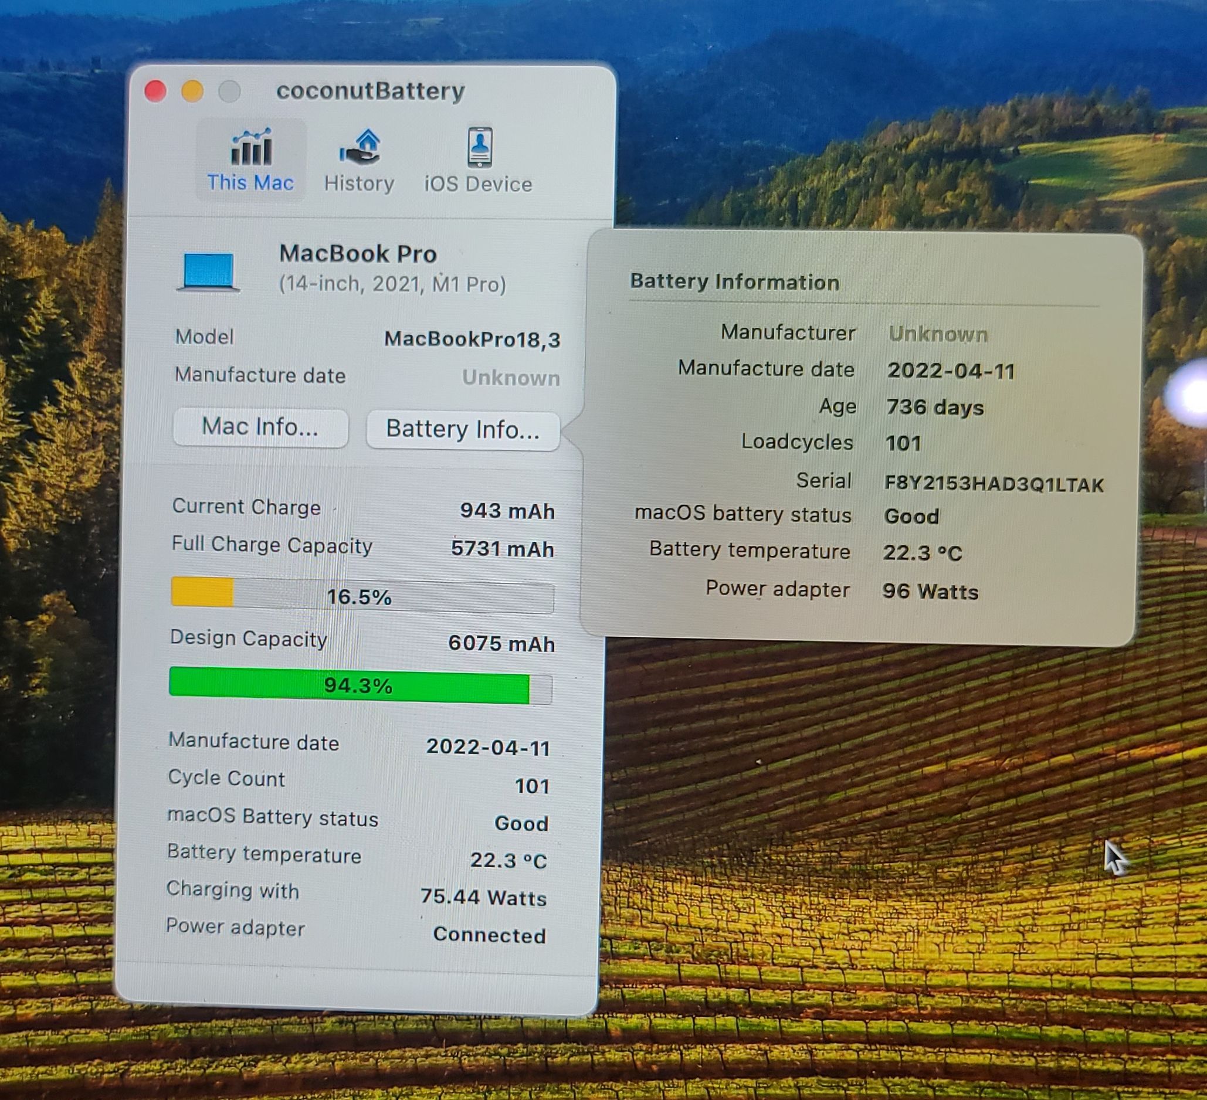Click the green 94.3% capacity bar

click(359, 685)
